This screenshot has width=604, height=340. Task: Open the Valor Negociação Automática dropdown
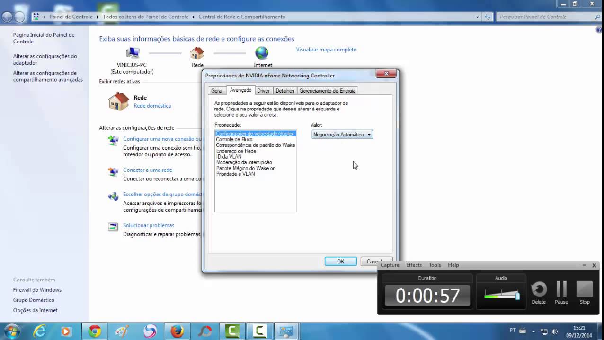pos(342,135)
